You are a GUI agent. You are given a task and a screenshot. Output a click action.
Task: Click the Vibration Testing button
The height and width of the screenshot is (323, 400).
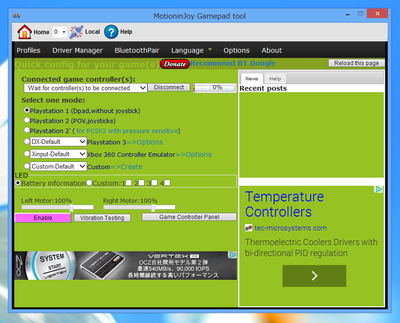(102, 218)
